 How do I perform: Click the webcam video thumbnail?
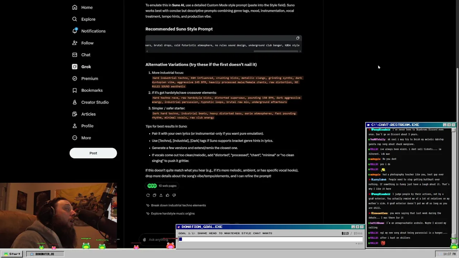pos(58,216)
